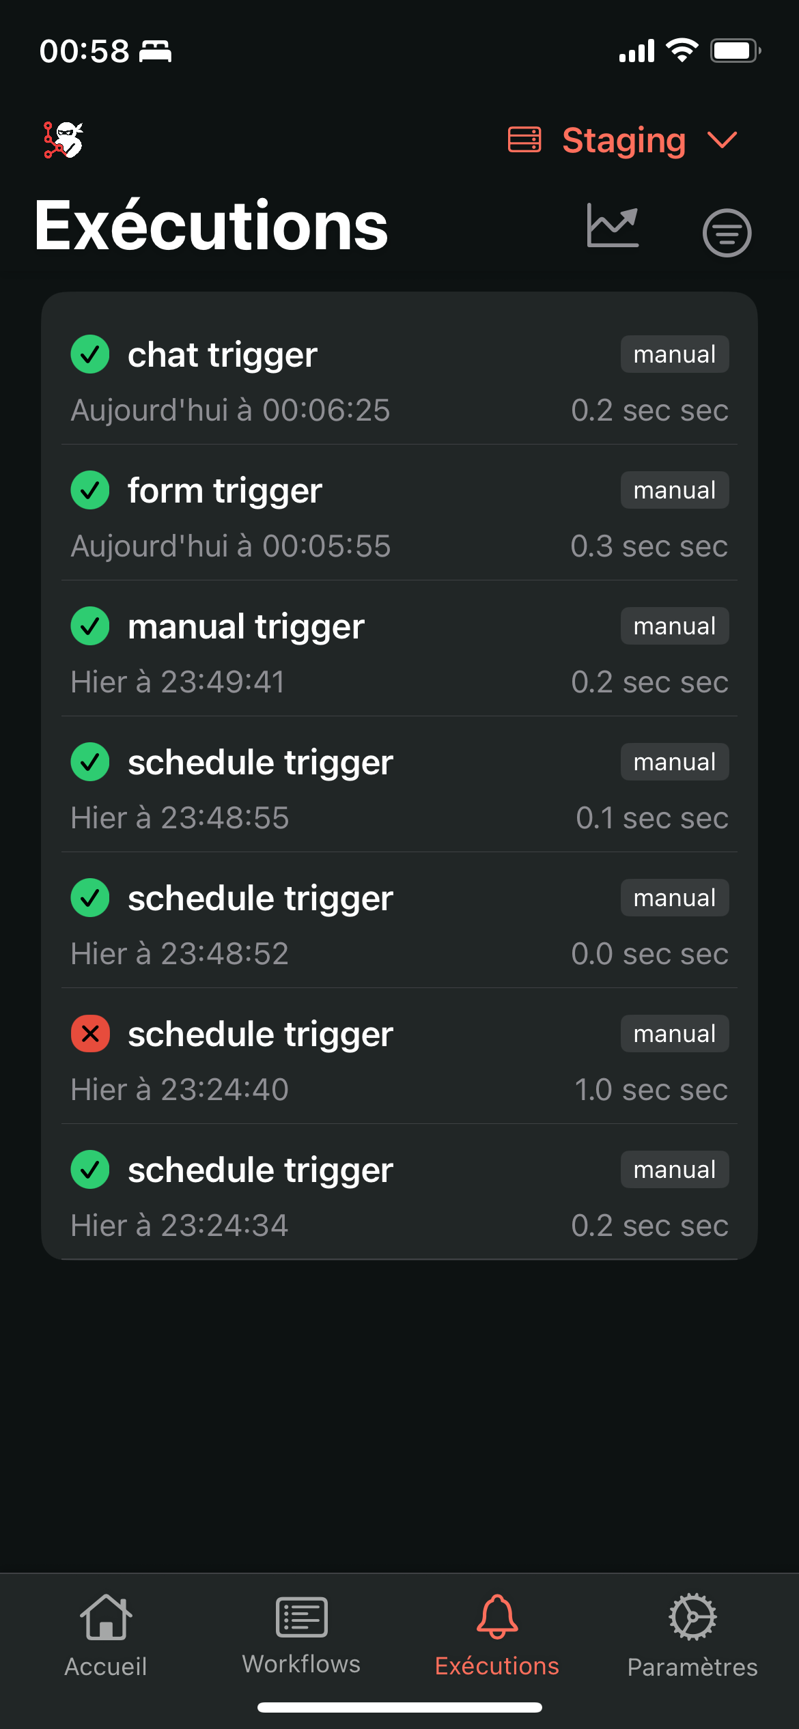Image resolution: width=799 pixels, height=1729 pixels.
Task: Expand the Staging environment chevron
Action: click(x=723, y=140)
